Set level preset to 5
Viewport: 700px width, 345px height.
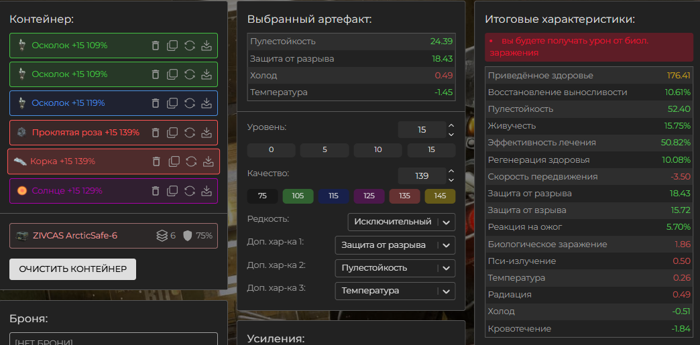325,150
